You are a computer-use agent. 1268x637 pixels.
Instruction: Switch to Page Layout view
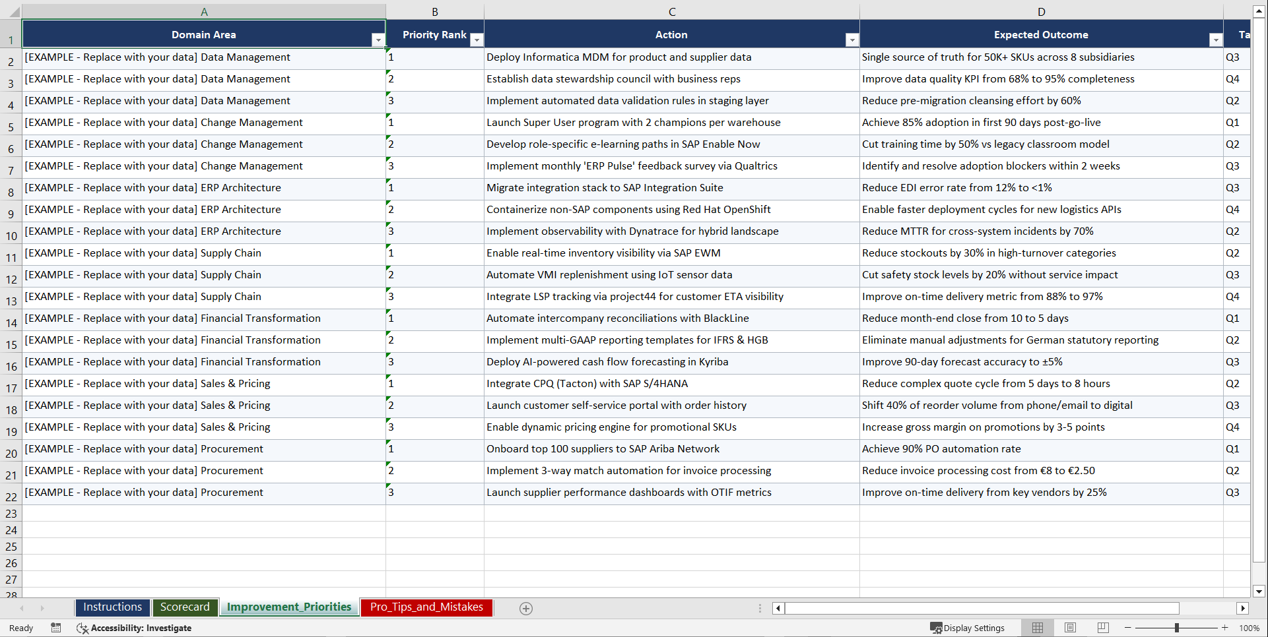tap(1070, 628)
